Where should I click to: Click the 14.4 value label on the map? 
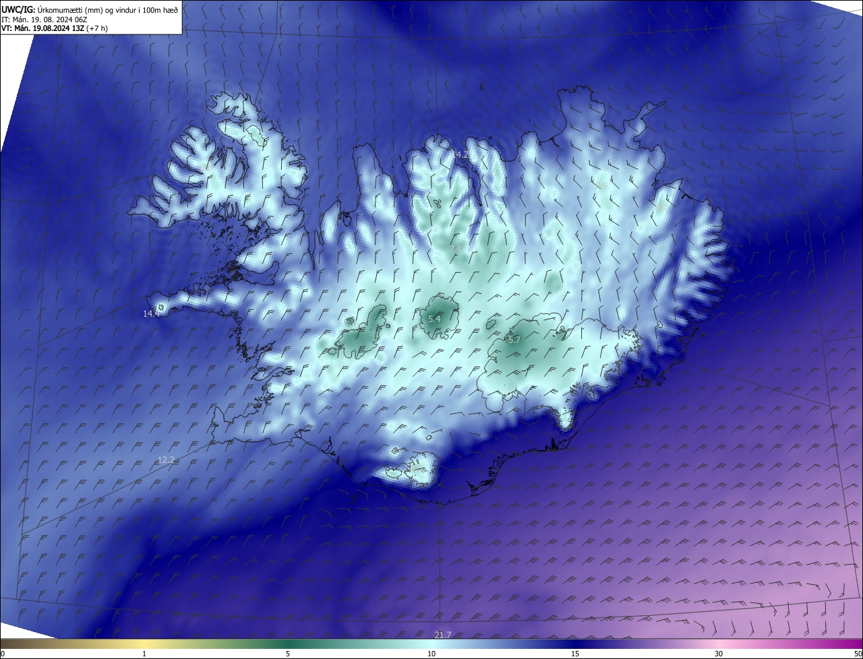pos(152,313)
